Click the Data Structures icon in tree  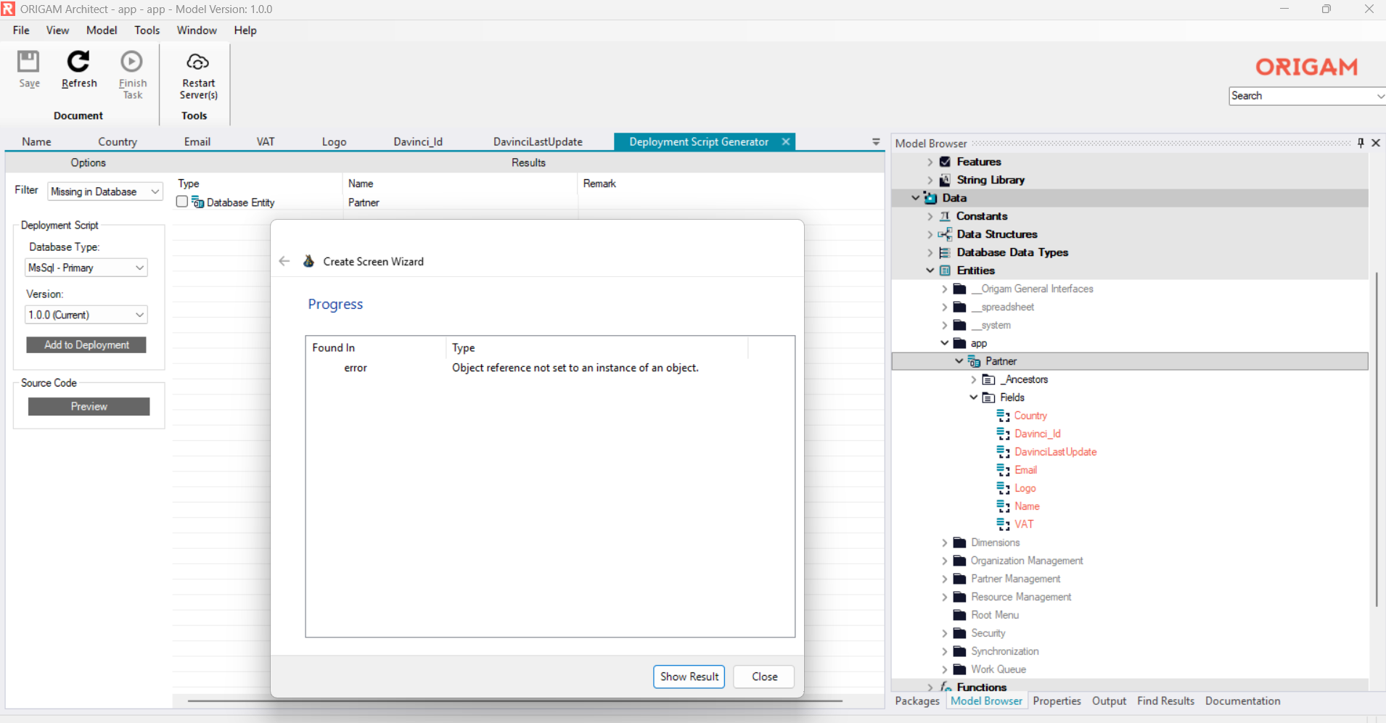[x=945, y=234]
